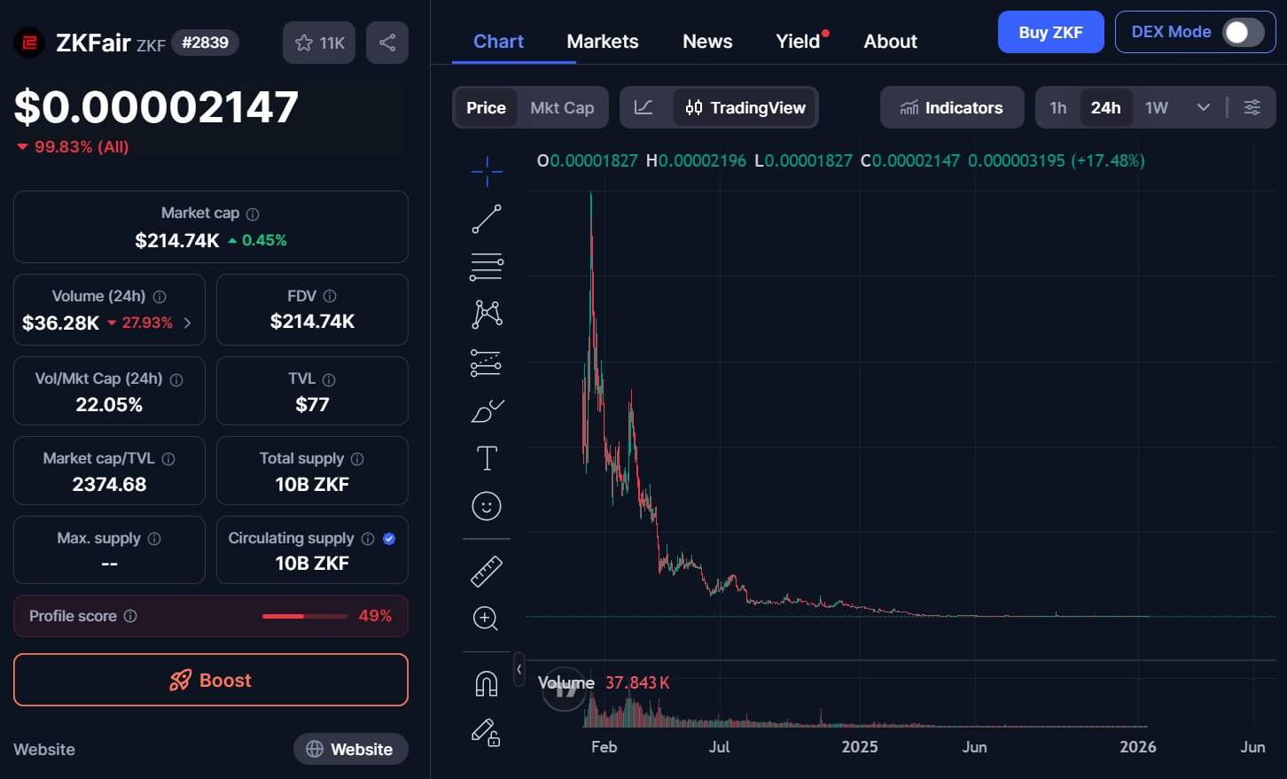The image size is (1287, 779).
Task: Select the 24h interval
Action: pyautogui.click(x=1106, y=107)
